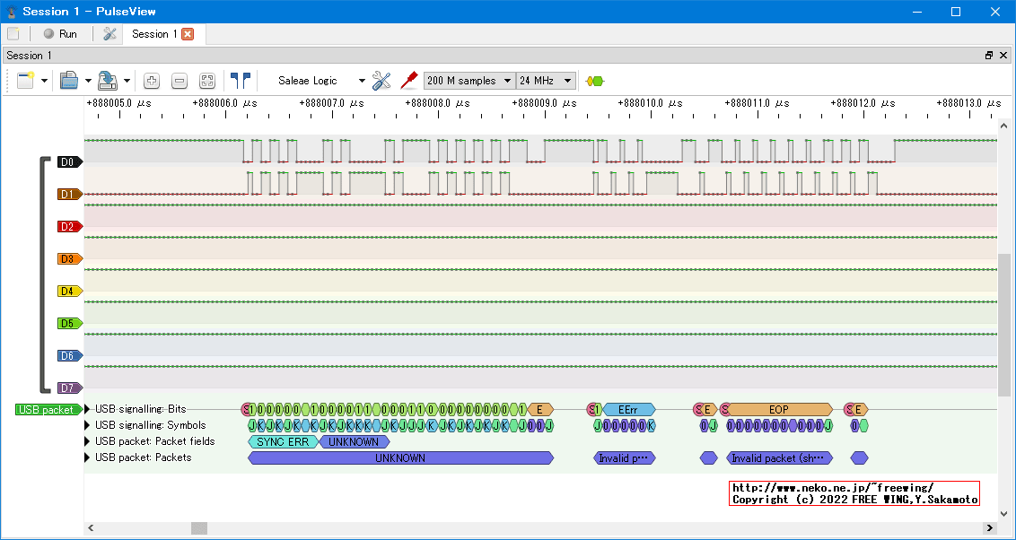Open channel probe configuration icon
1016x540 pixels.
click(409, 81)
